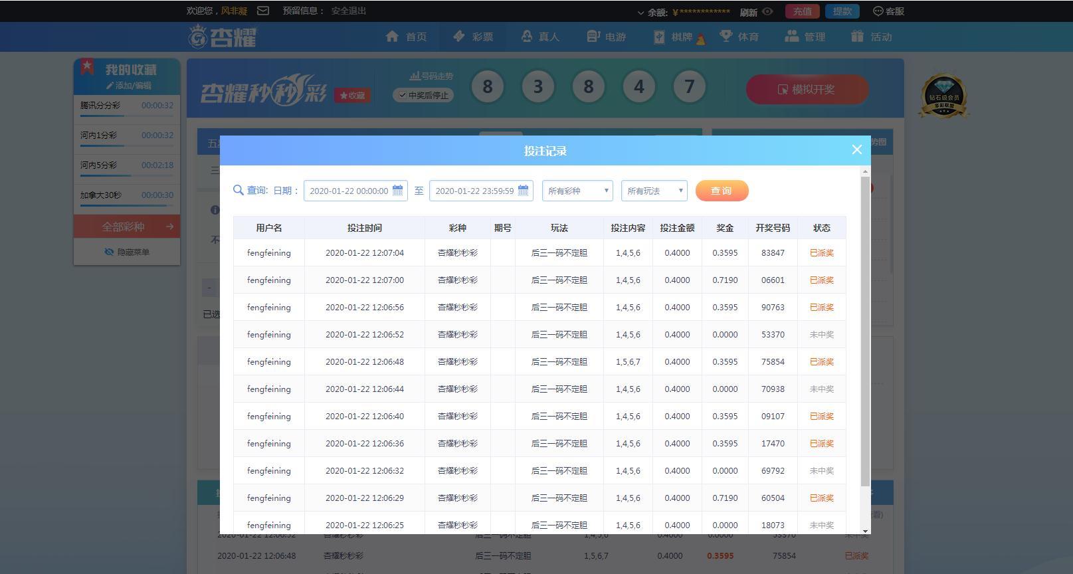Go to 首页 home menu
The height and width of the screenshot is (574, 1073).
tap(406, 37)
